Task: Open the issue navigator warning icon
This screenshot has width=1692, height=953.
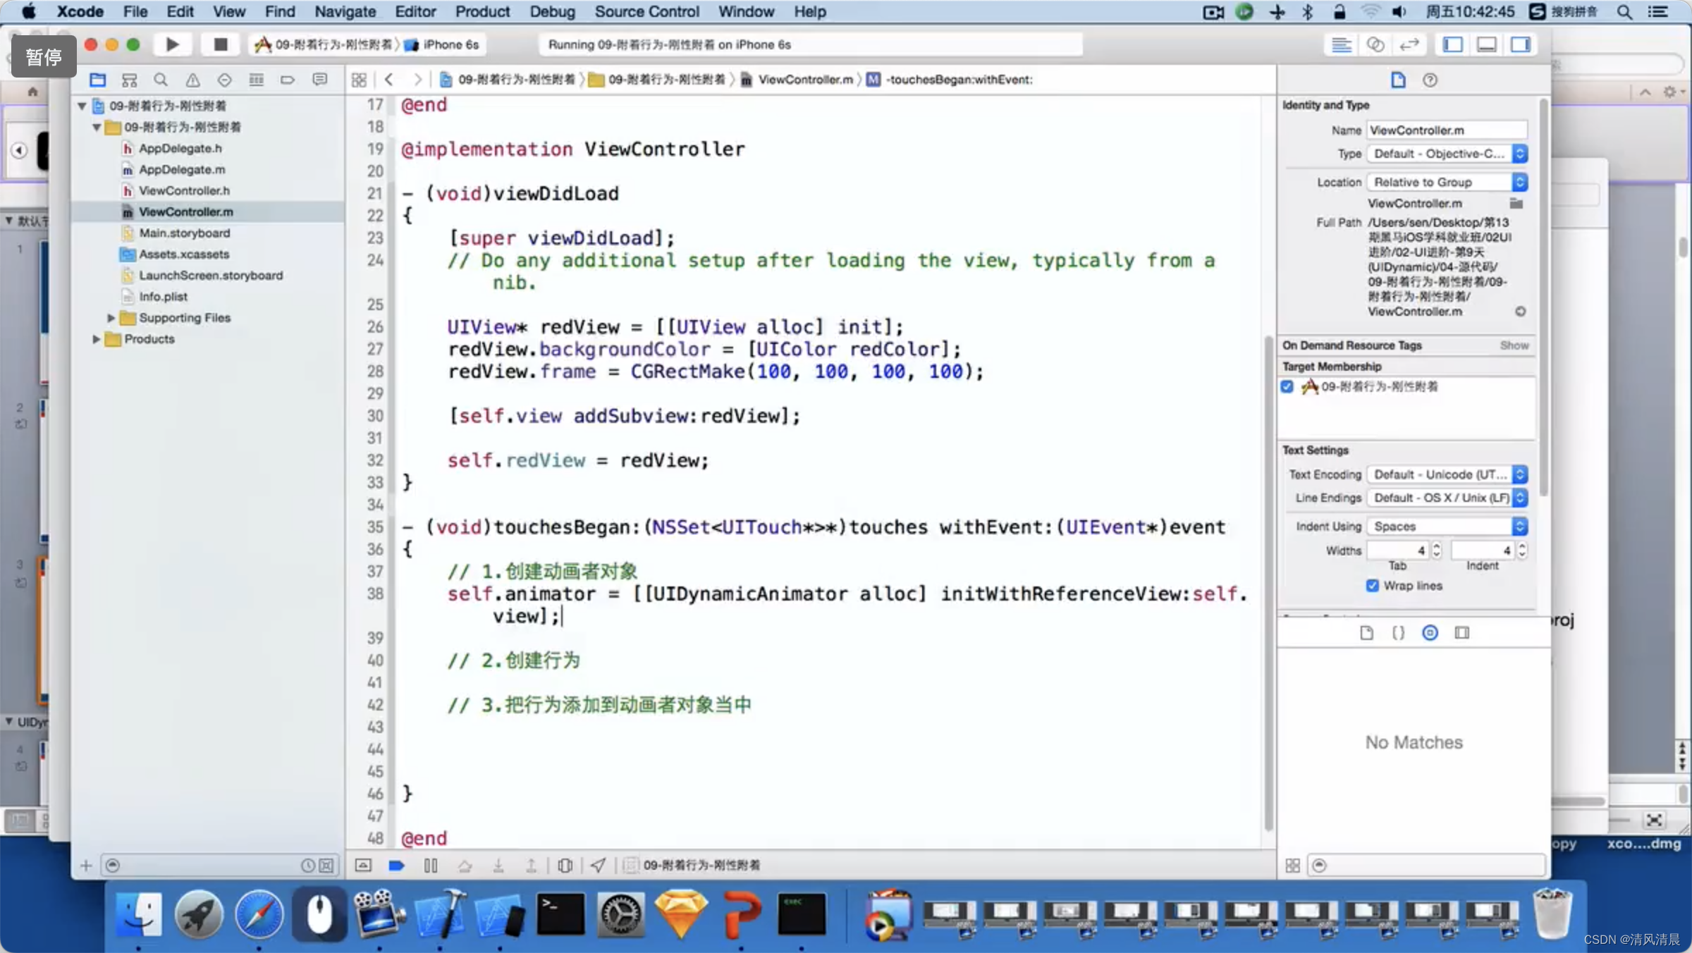Action: (192, 80)
